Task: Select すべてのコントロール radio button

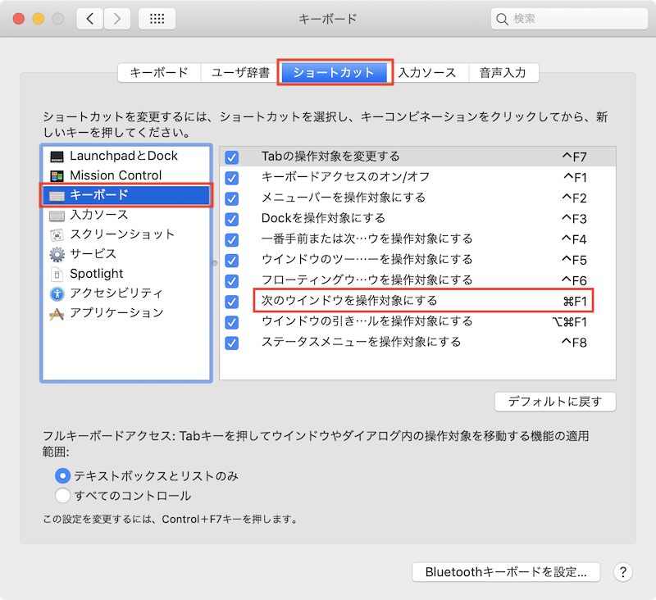Action: 62,495
